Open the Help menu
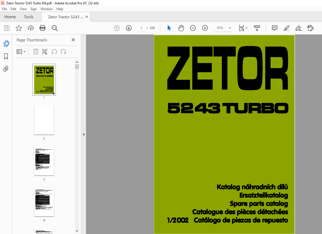 pos(60,9)
